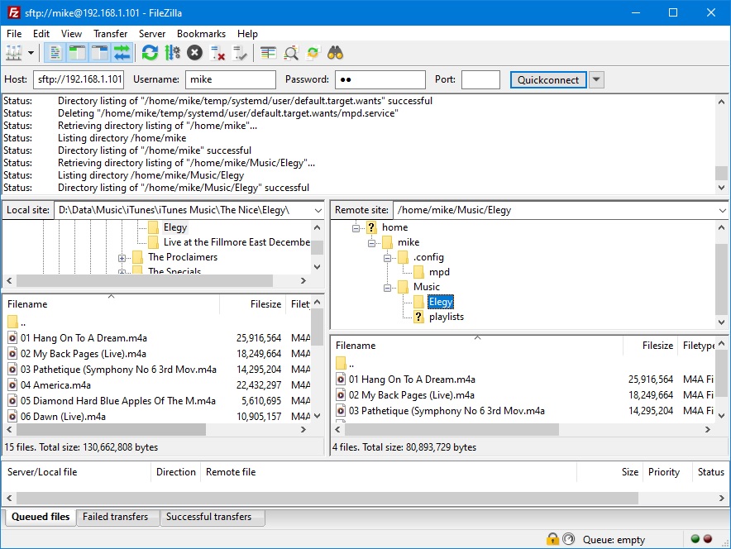Open the Bookmarks menu
The height and width of the screenshot is (549, 731).
pos(201,34)
